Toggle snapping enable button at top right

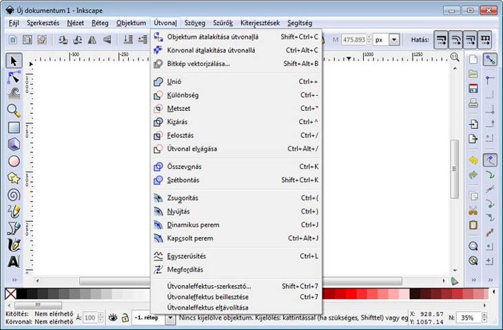pos(491,61)
